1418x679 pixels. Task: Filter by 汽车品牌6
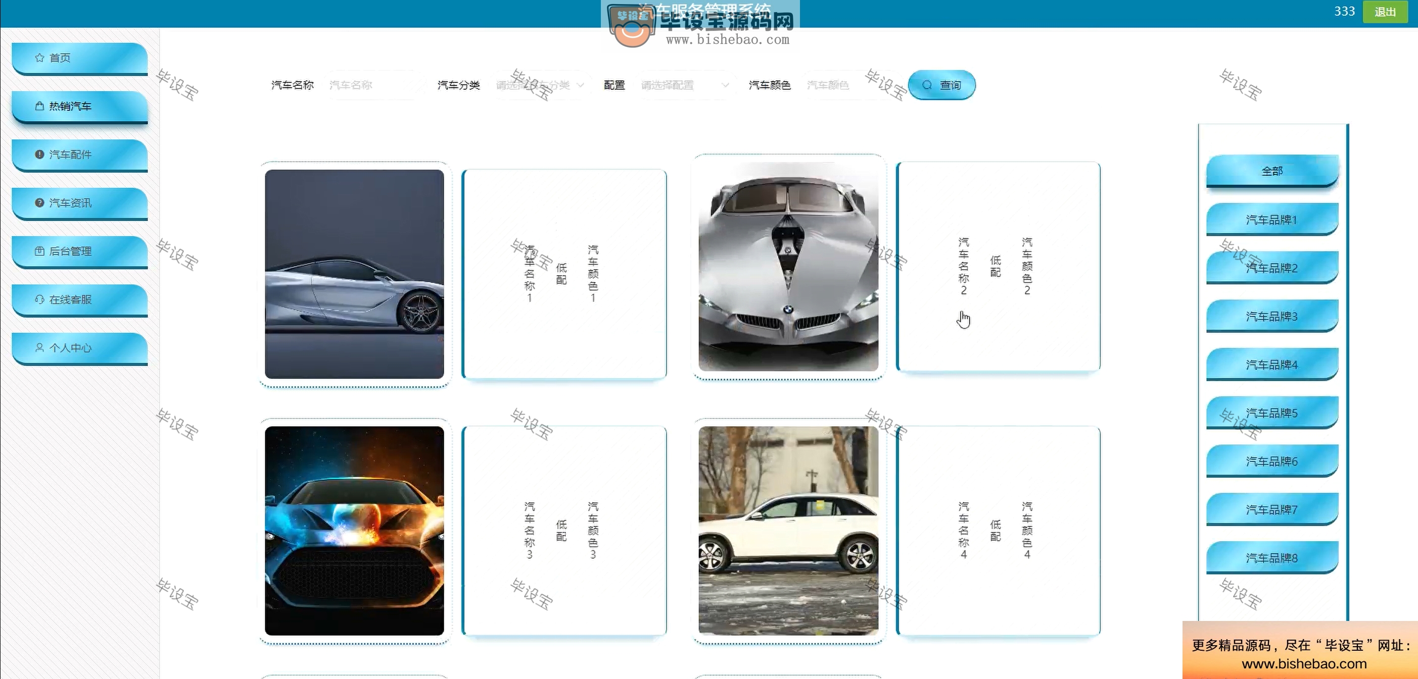tap(1272, 461)
